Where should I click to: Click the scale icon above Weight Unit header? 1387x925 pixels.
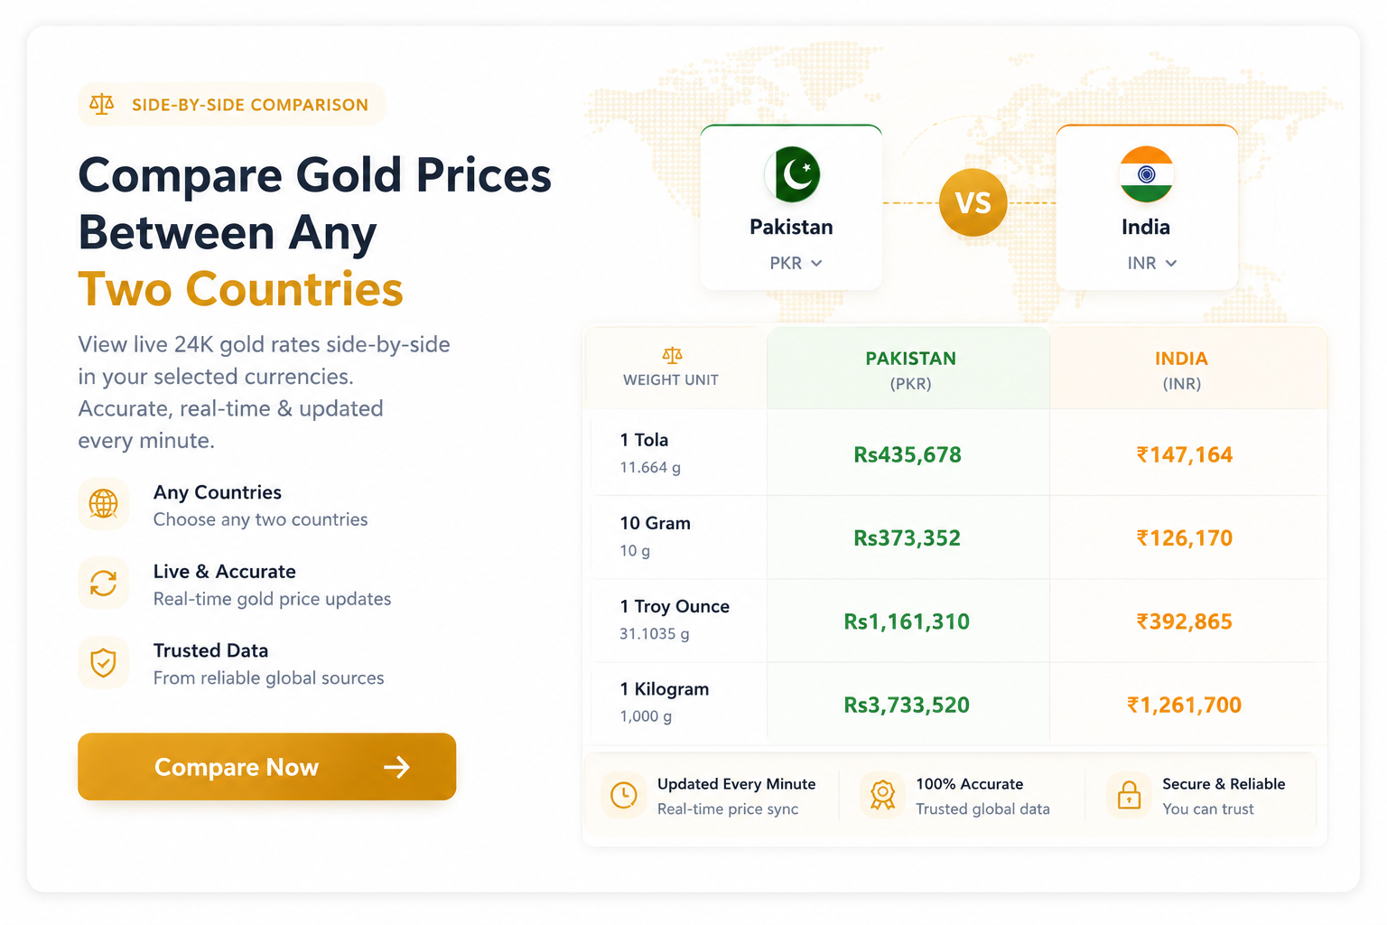[x=672, y=355]
